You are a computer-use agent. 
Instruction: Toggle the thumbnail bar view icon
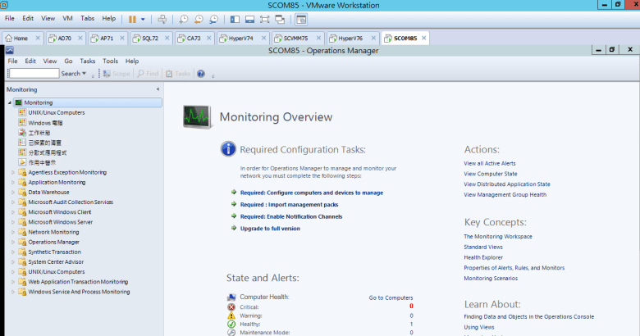pyautogui.click(x=249, y=18)
